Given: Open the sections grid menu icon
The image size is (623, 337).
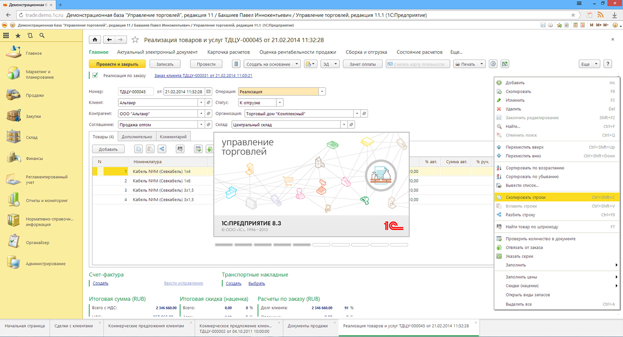Looking at the screenshot, I should click(x=6, y=36).
